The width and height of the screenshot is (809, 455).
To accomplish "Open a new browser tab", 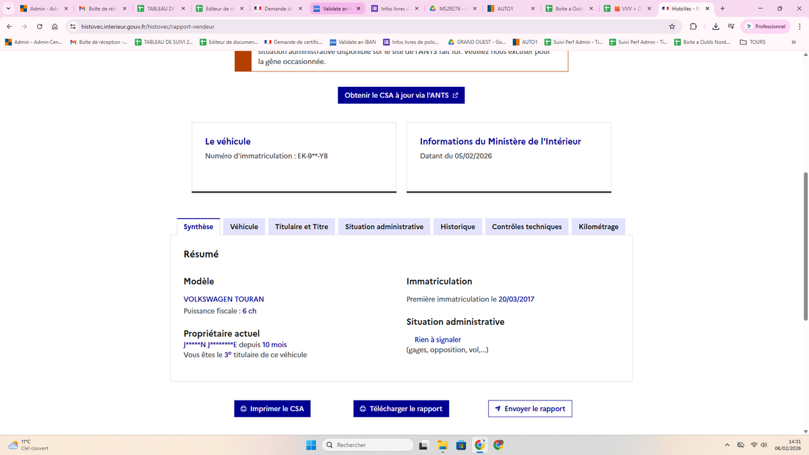I will [x=723, y=9].
